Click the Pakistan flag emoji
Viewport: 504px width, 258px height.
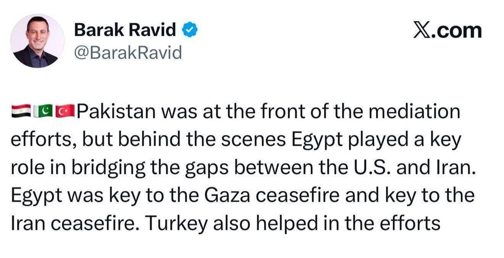(44, 112)
